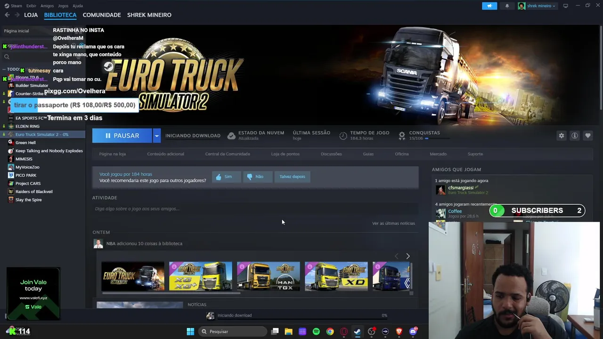Image resolution: width=603 pixels, height=339 pixels.
Task: Open Oficina link
Action: coord(402,154)
